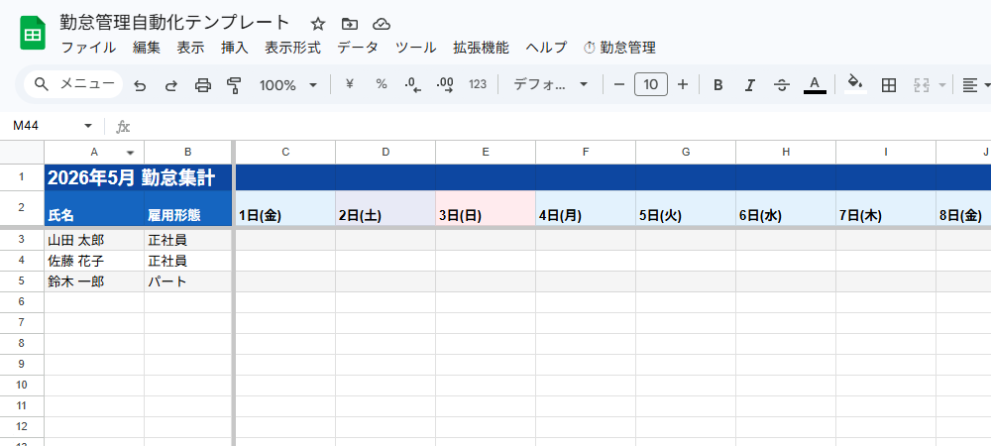Image resolution: width=991 pixels, height=446 pixels.
Task: Select the 佐藤 花子 cell
Action: 94,261
